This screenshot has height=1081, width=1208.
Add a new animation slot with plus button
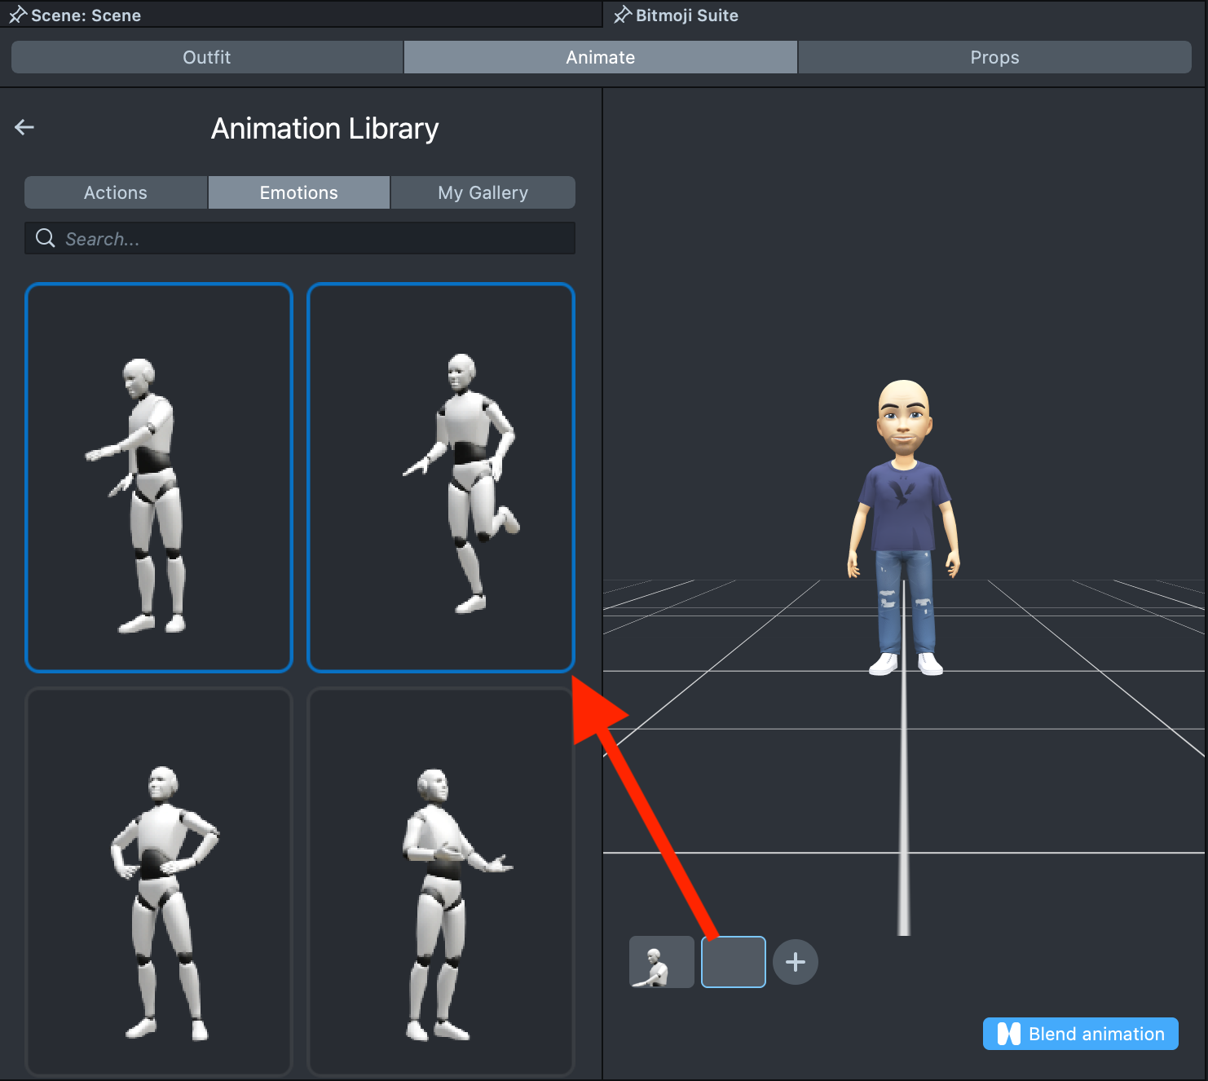coord(795,962)
